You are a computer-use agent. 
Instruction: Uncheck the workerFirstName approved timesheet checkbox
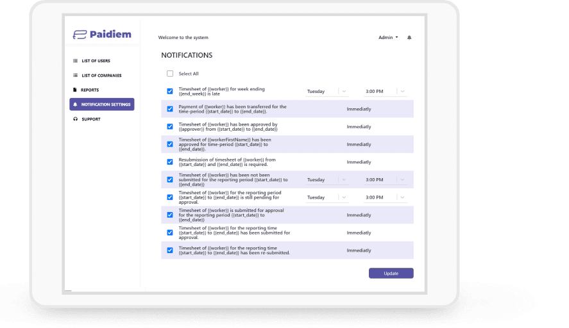coord(170,144)
